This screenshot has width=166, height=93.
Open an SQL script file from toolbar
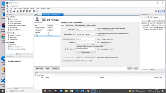pos(11,11)
